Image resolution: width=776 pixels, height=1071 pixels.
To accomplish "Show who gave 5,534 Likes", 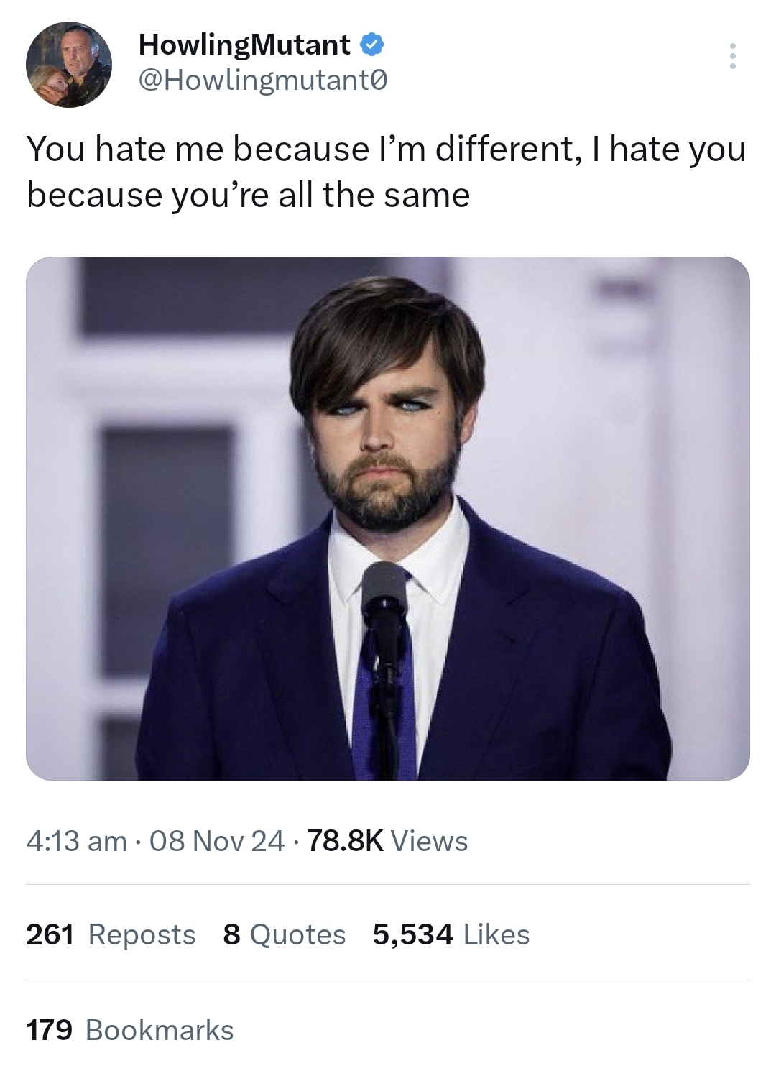I will pyautogui.click(x=451, y=934).
